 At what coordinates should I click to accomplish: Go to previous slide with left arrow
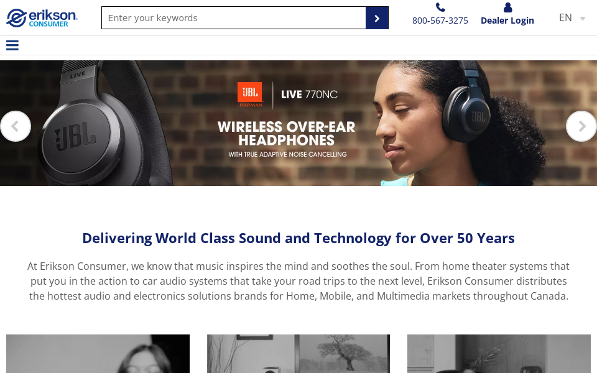click(16, 126)
